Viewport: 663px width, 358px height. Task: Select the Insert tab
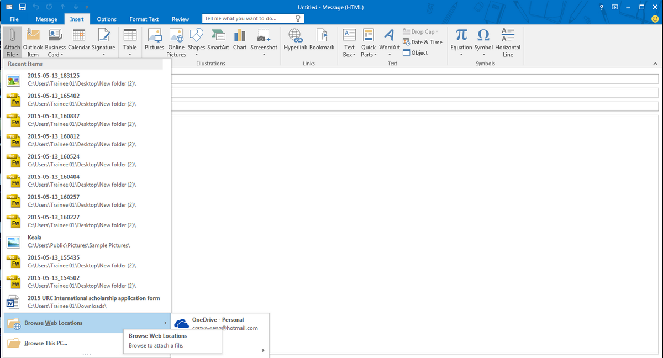tap(77, 19)
